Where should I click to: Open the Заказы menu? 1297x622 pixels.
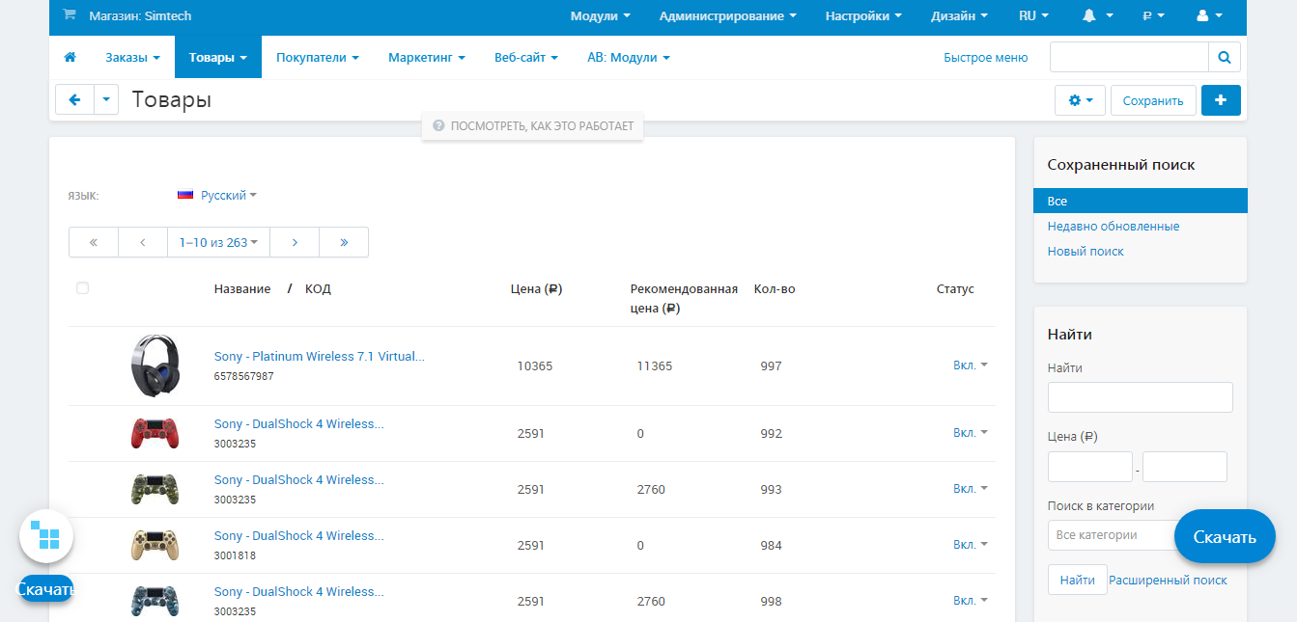click(132, 58)
